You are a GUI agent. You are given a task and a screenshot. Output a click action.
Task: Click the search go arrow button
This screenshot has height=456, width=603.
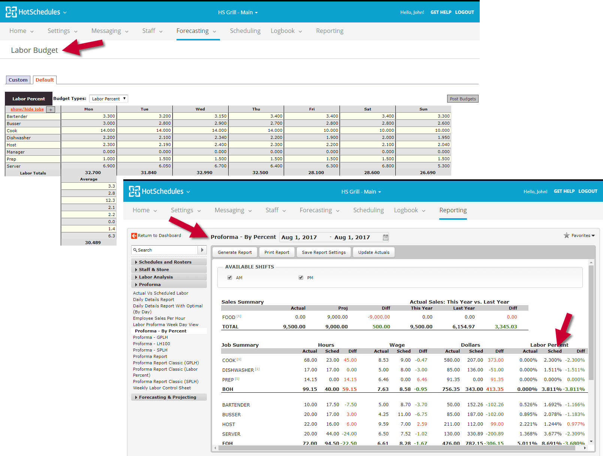coord(202,250)
